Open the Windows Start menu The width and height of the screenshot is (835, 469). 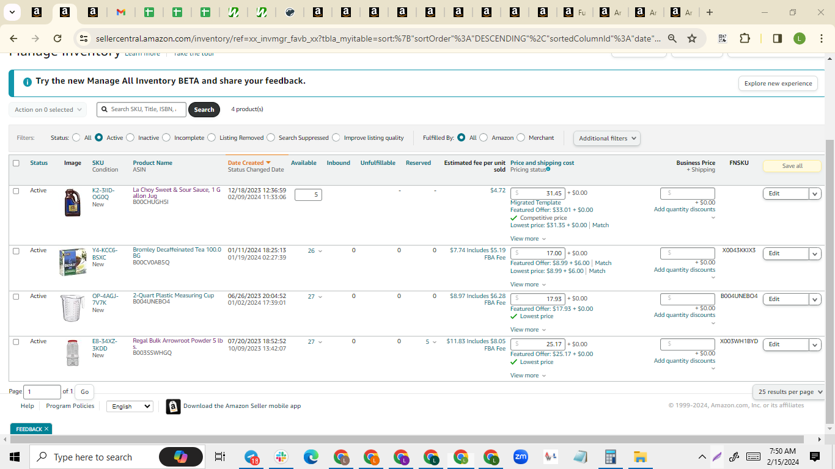tap(15, 457)
